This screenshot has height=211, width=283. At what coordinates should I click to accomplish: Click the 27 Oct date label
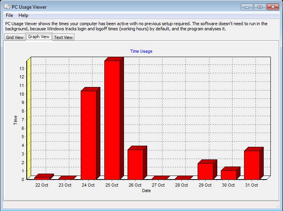coord(158,185)
